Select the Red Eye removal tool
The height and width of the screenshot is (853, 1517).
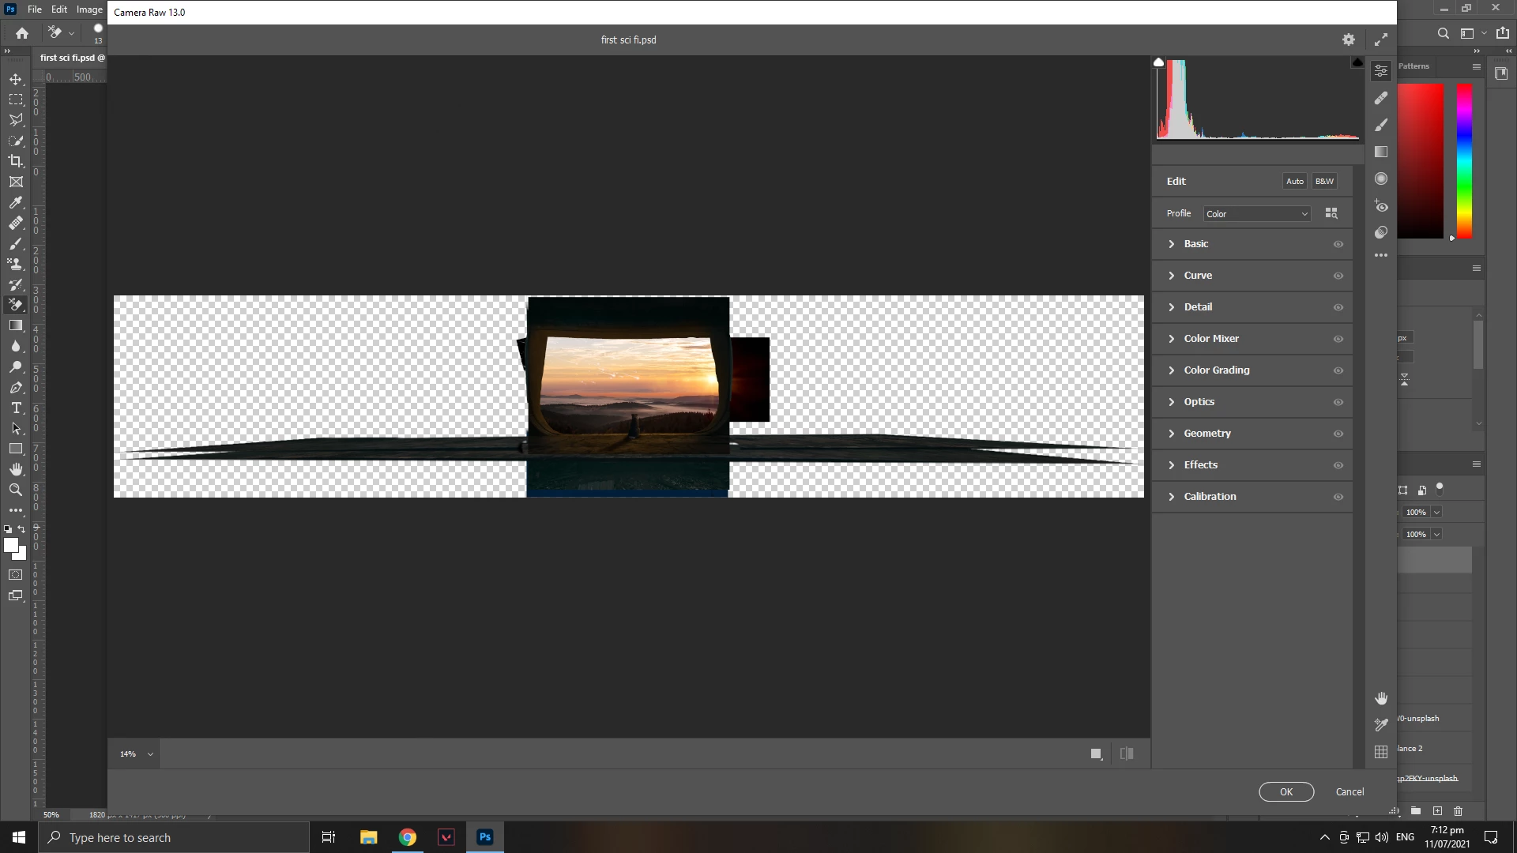point(1381,206)
